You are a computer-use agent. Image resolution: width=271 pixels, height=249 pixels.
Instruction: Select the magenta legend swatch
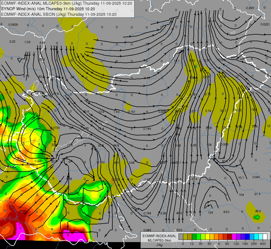click(234, 237)
